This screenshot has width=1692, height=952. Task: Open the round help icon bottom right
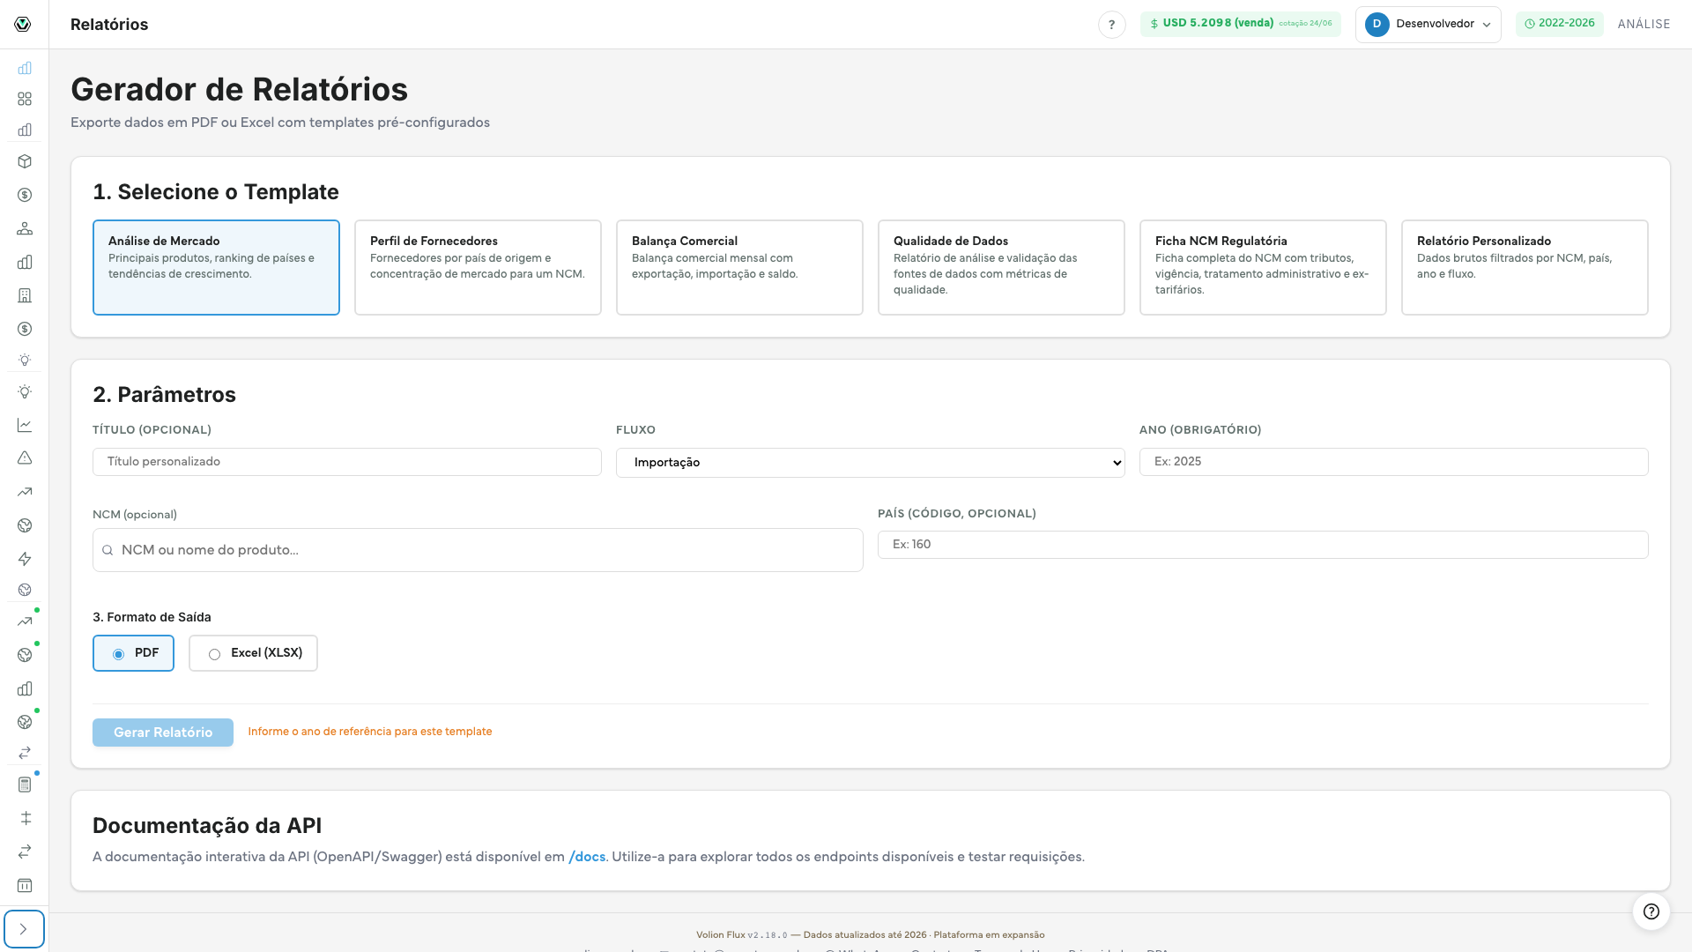1651,911
